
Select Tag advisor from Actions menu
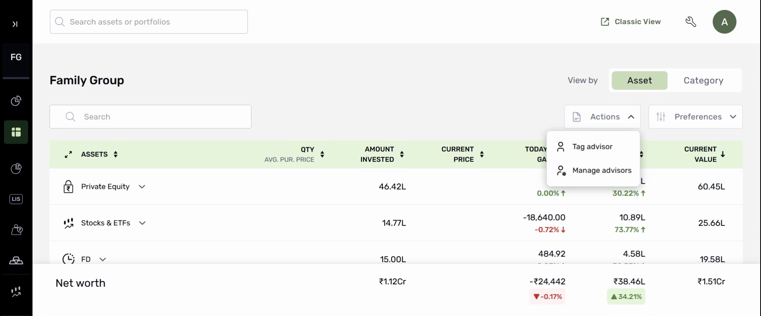point(592,147)
